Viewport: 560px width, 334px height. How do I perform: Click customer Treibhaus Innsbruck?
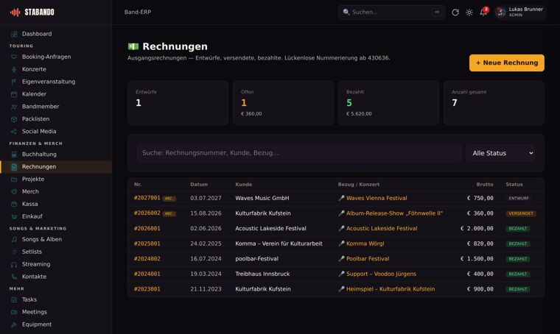[x=262, y=274]
